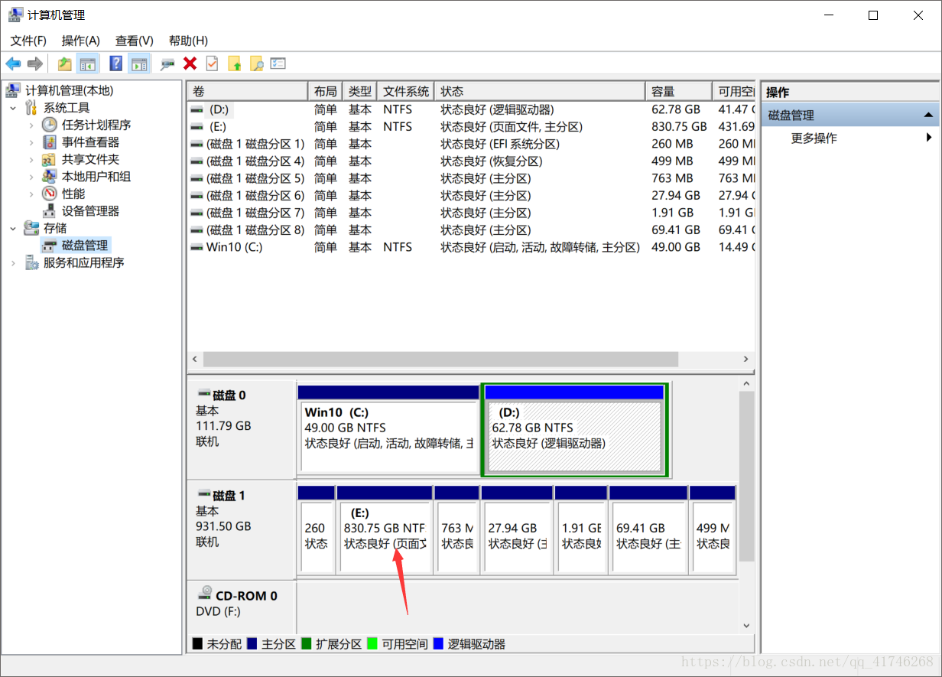Click the yellow page with green arrow icon
This screenshot has height=677, width=942.
click(x=234, y=63)
